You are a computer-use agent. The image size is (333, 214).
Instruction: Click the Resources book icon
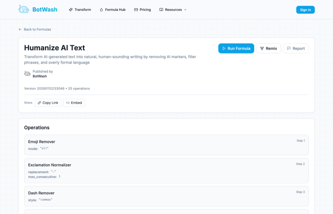point(161,10)
